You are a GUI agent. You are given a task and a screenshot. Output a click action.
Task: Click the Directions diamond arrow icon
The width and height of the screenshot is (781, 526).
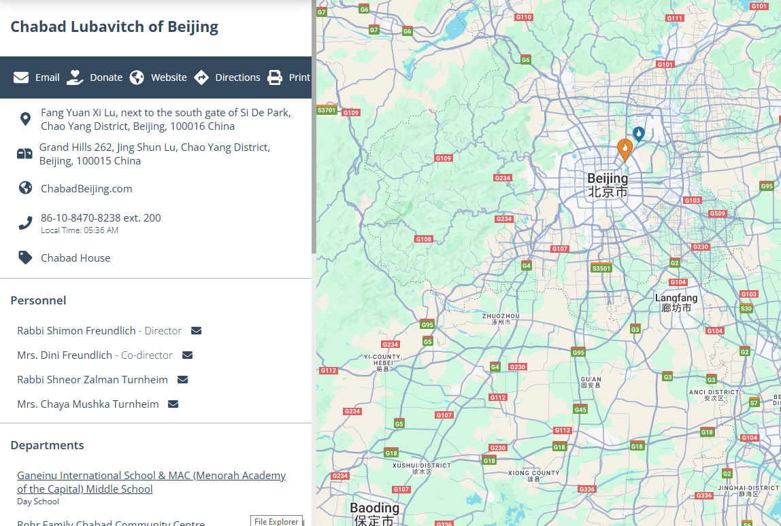(x=201, y=77)
